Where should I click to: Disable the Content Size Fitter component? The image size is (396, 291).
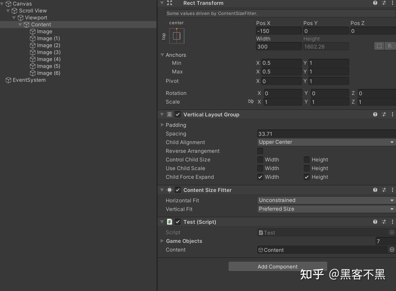point(178,190)
